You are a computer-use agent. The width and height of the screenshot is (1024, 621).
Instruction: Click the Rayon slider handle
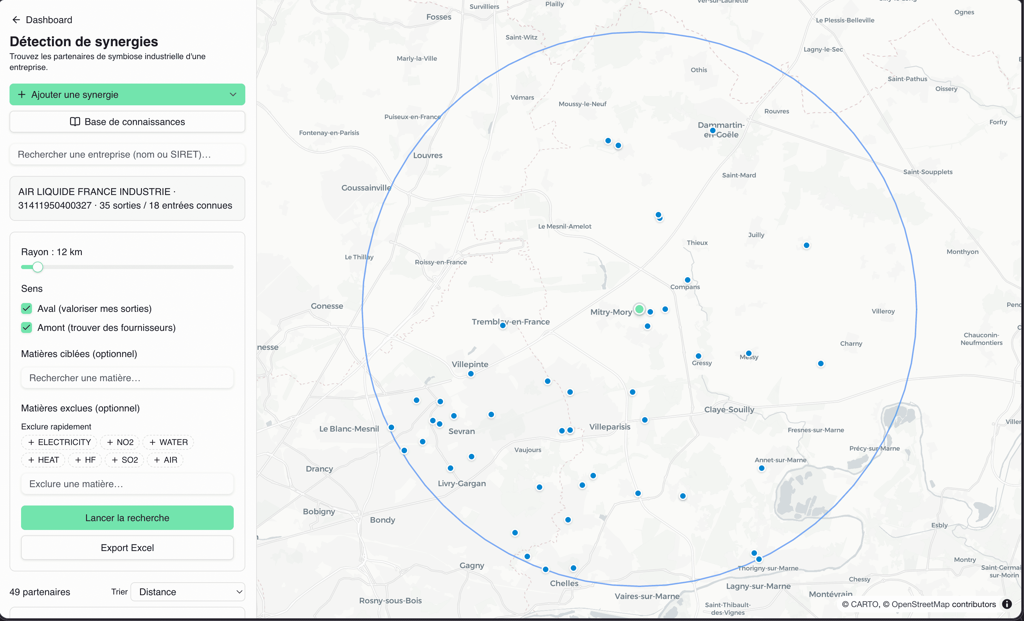[x=38, y=267]
